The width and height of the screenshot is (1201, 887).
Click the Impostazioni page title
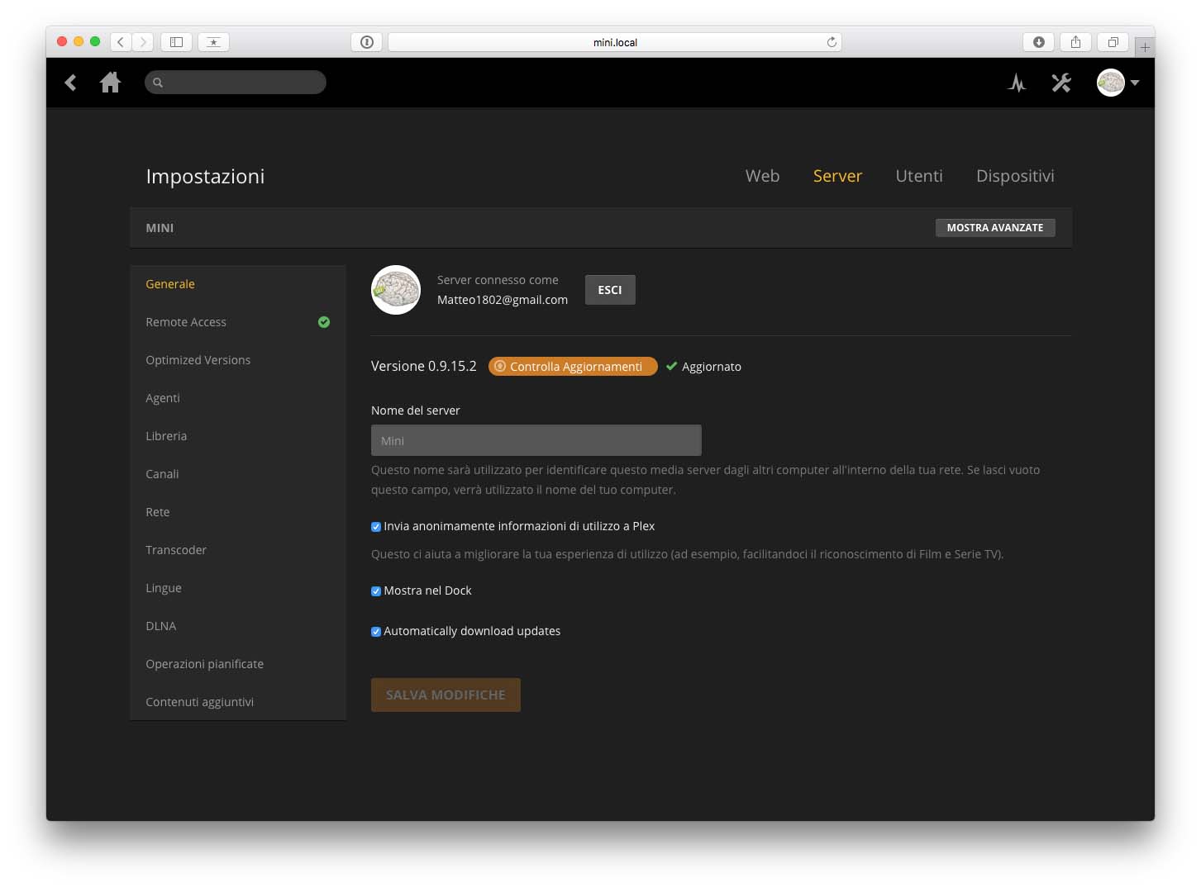click(205, 177)
